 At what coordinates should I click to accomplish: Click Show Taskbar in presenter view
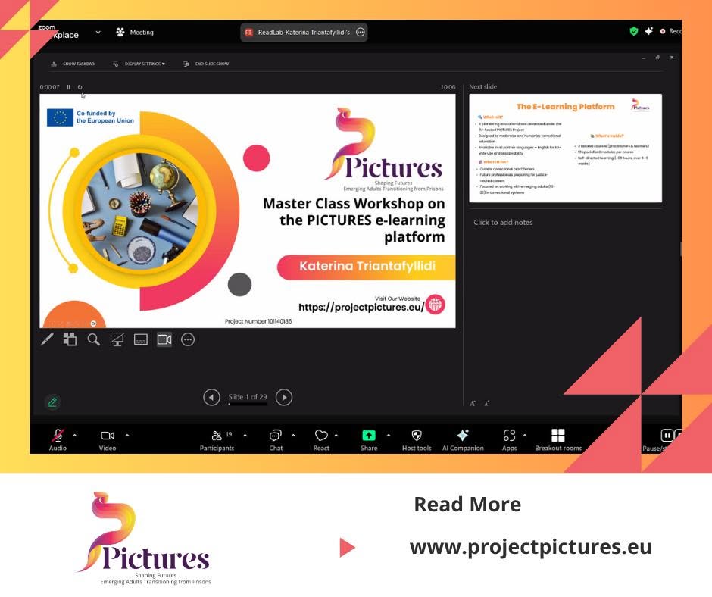73,64
